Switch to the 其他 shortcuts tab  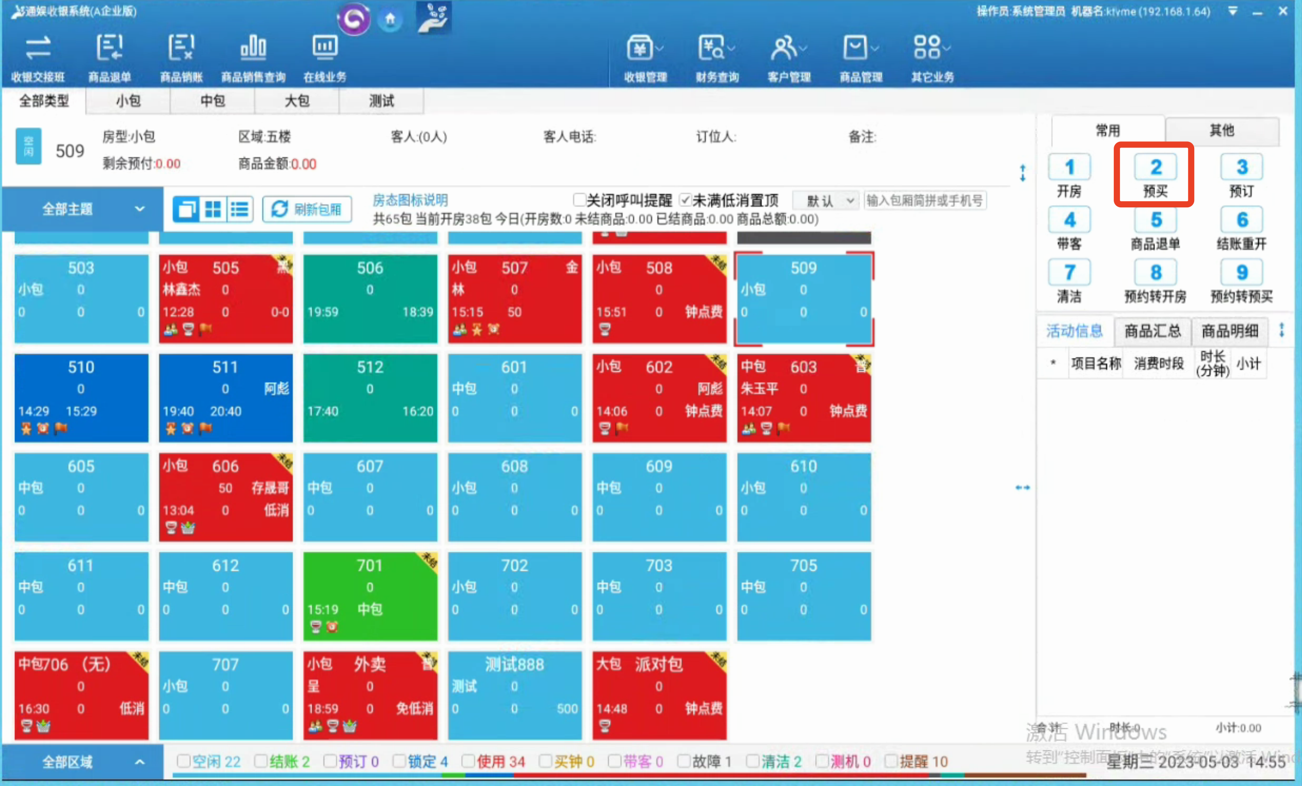(x=1222, y=130)
